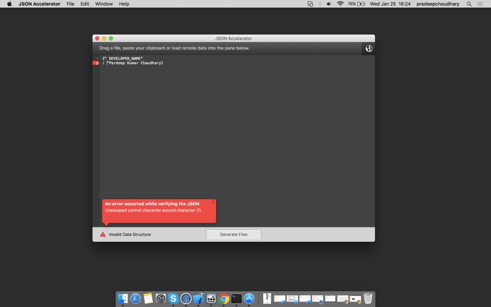This screenshot has width=491, height=307.
Task: Close the JSON Accelerator window with the red button
Action: point(97,38)
